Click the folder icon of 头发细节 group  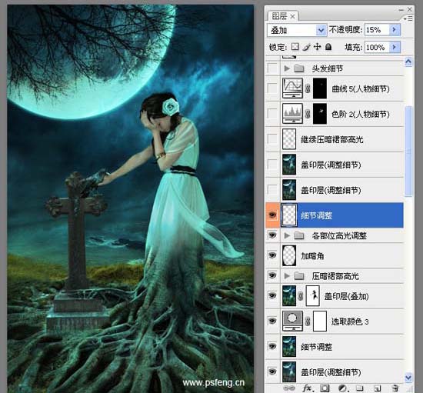tap(299, 68)
